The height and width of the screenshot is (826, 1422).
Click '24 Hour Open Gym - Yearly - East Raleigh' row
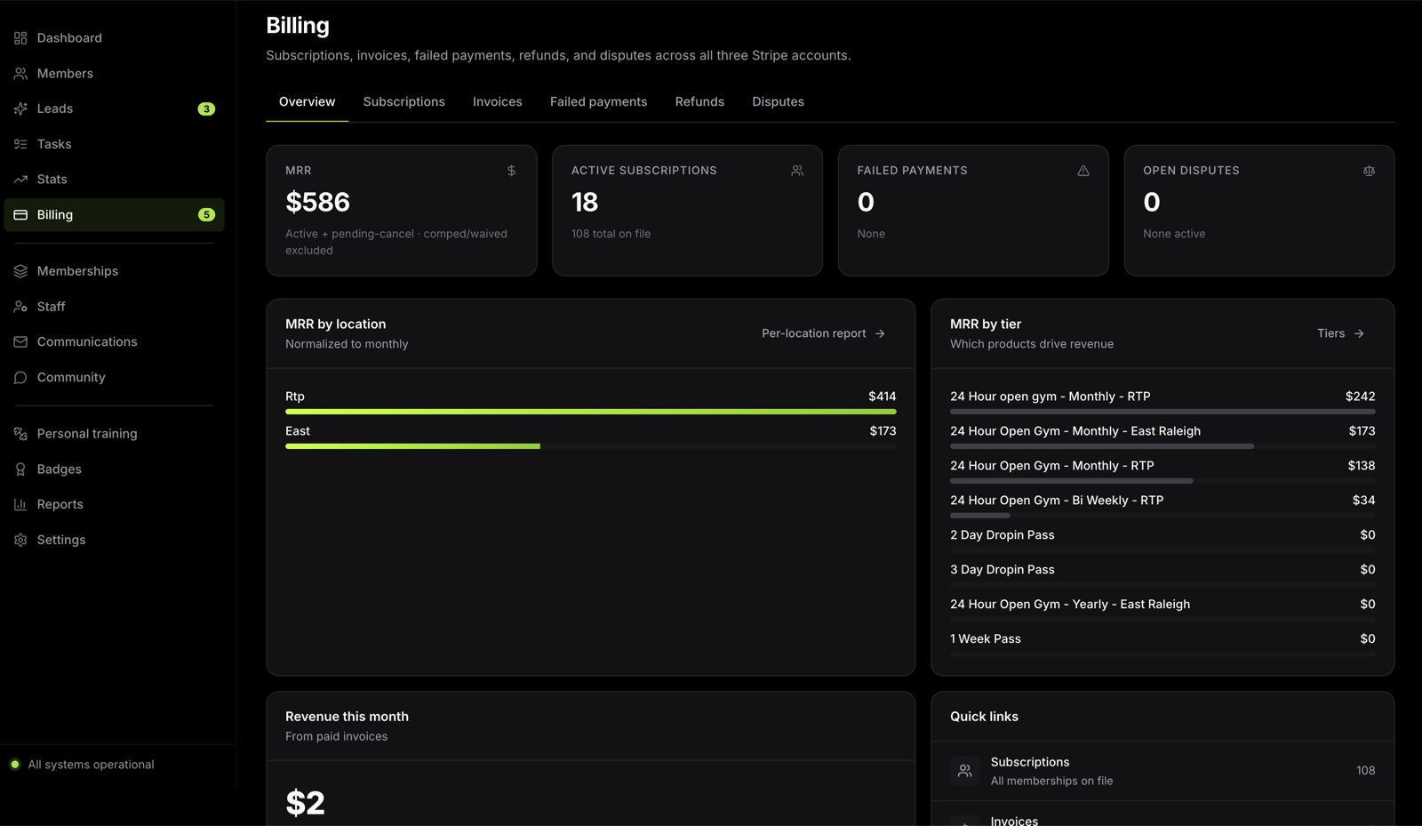(1162, 609)
